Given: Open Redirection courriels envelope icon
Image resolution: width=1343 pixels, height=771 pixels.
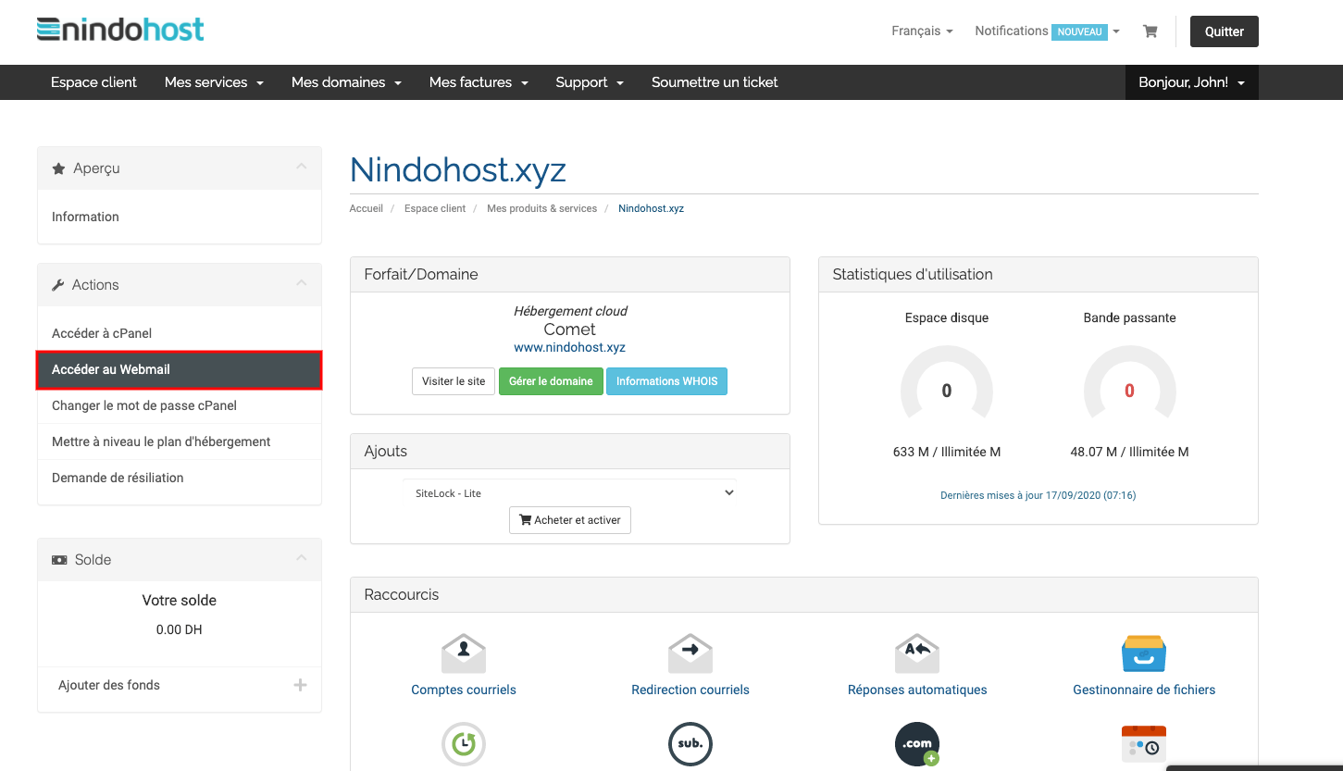Looking at the screenshot, I should (690, 653).
